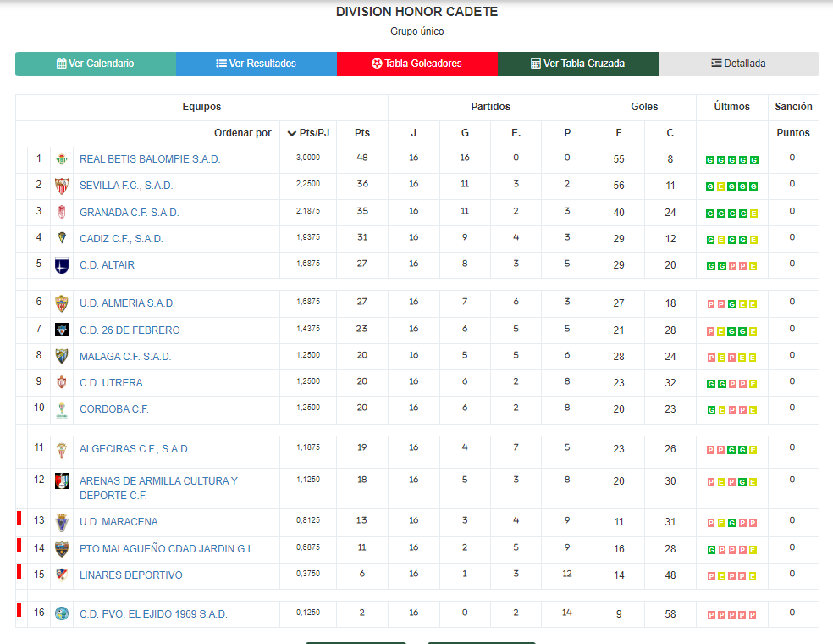Click the Linares Deportivo team crest

[62, 575]
